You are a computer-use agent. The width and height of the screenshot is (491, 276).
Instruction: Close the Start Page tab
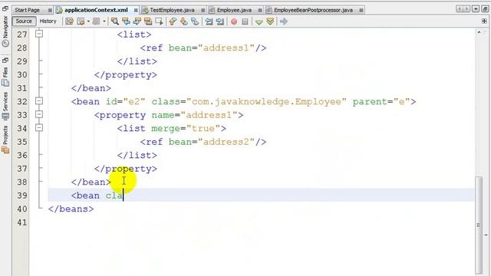click(x=50, y=10)
